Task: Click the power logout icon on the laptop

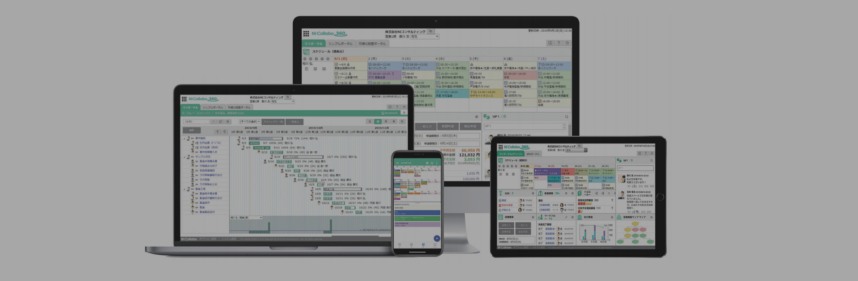Action: [x=404, y=107]
